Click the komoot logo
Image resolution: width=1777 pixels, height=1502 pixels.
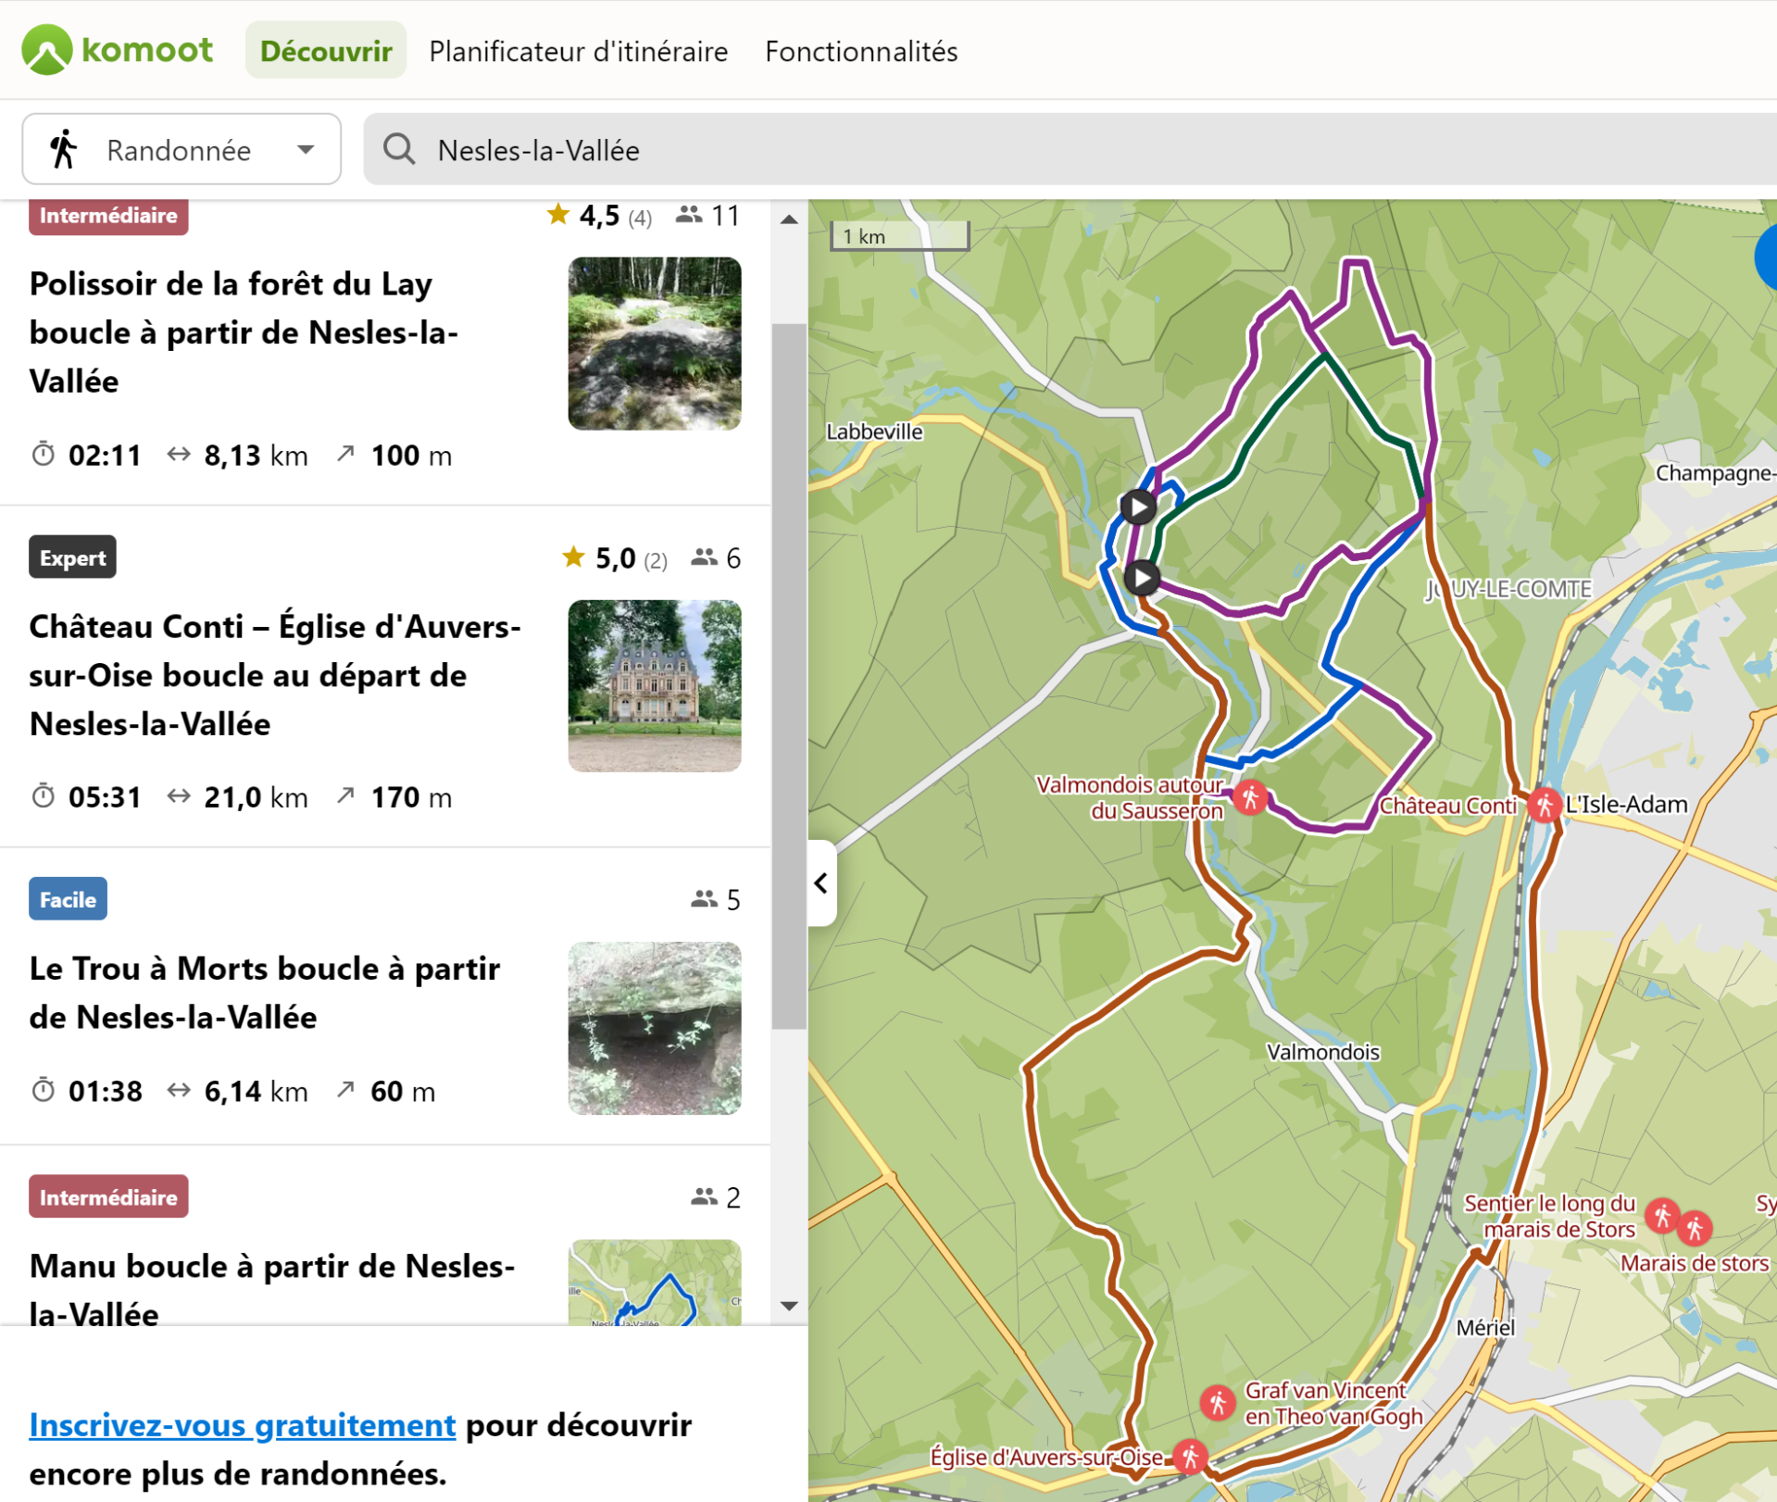pyautogui.click(x=118, y=50)
